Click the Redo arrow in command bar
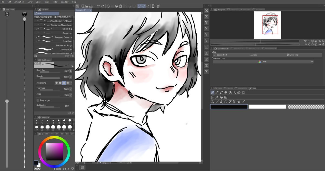The height and width of the screenshot is (171, 325). coord(103,6)
